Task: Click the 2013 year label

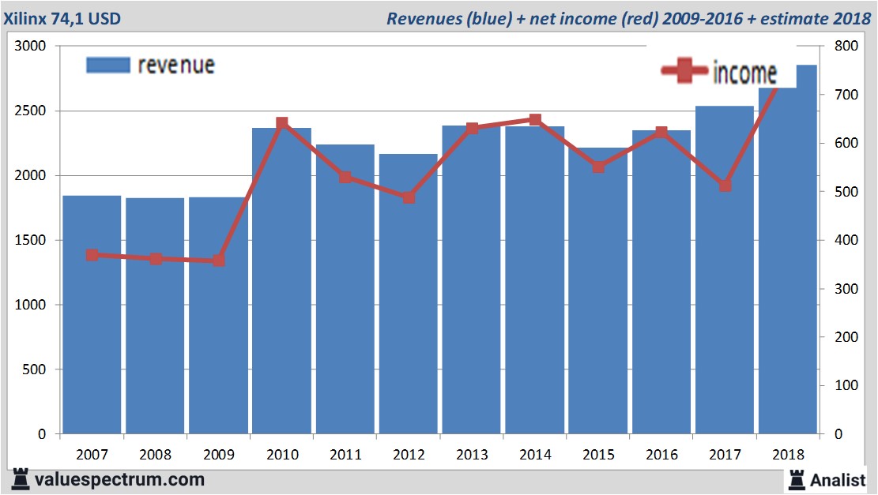Action: coord(472,455)
